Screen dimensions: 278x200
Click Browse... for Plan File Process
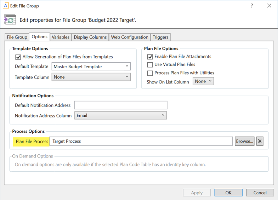245,141
